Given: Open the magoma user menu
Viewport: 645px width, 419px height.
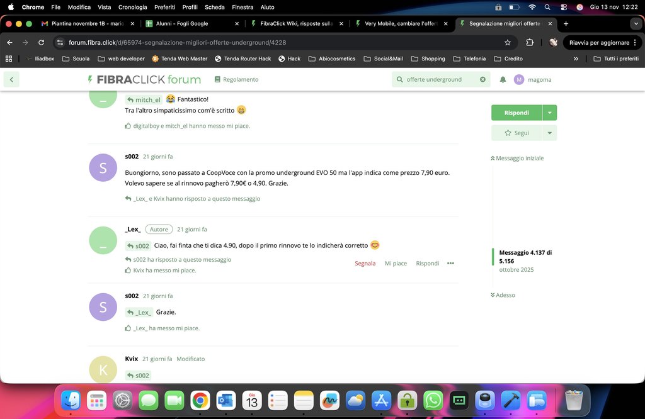Looking at the screenshot, I should point(533,79).
